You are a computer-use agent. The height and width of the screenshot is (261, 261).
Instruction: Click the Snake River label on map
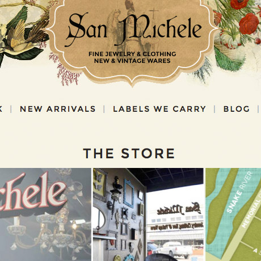[239, 192]
